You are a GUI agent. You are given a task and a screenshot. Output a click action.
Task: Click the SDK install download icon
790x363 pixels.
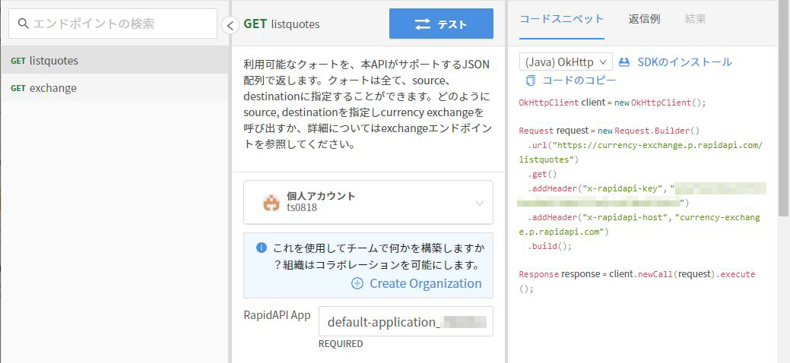click(625, 62)
